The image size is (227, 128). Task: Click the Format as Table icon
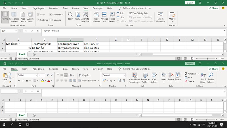tap(145, 75)
